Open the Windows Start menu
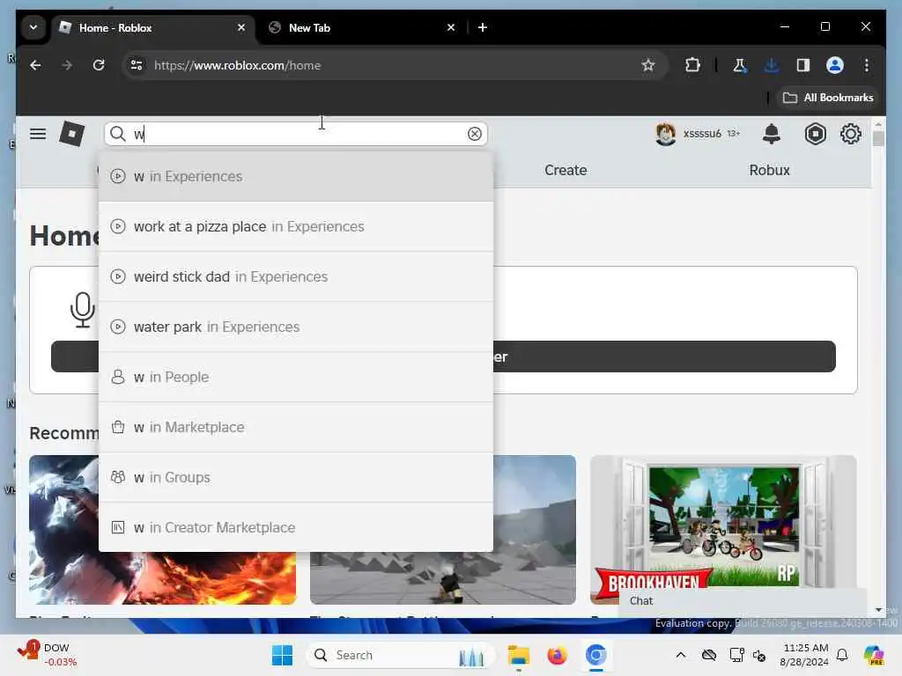902x676 pixels. 282,655
